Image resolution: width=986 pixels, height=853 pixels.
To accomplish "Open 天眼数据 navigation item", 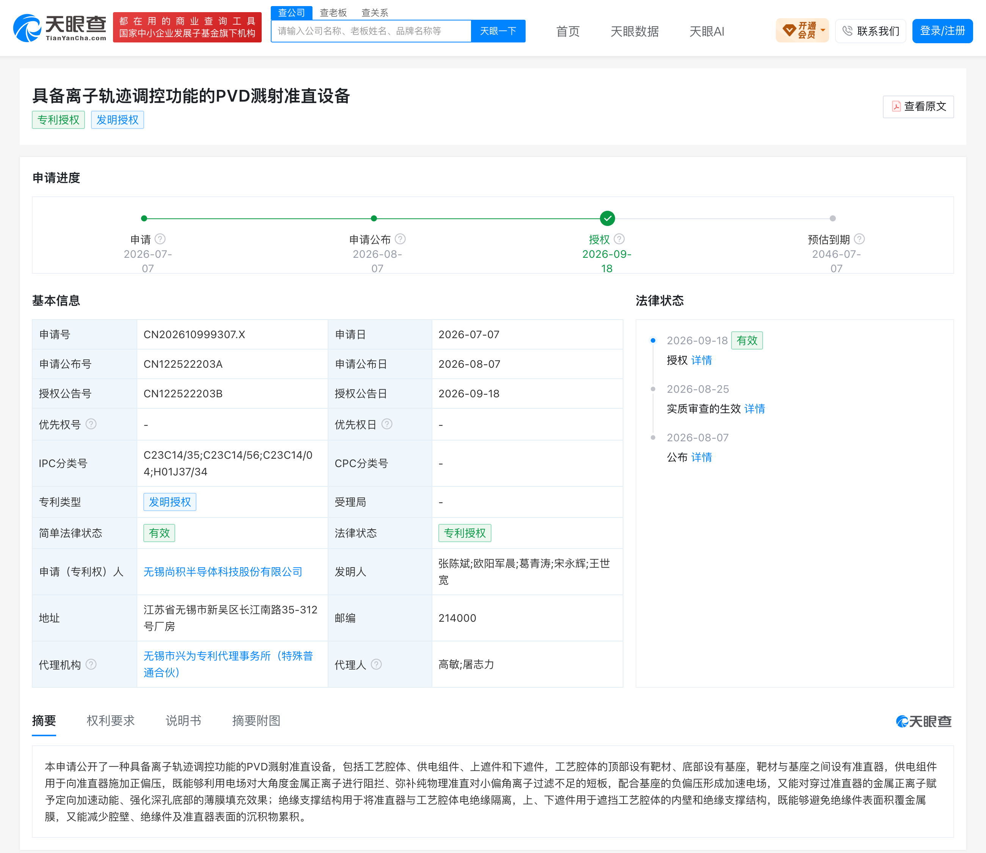I will click(634, 31).
